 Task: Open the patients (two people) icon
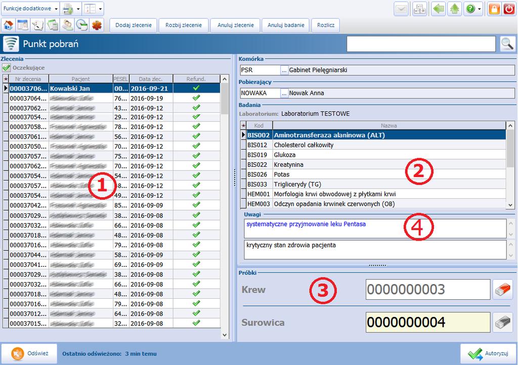coord(68,25)
